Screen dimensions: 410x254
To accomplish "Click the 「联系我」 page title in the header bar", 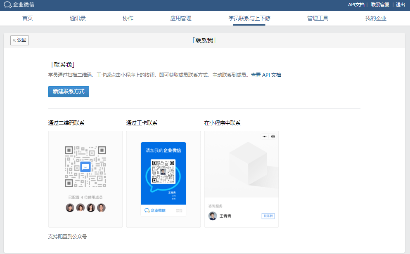I will (x=204, y=40).
